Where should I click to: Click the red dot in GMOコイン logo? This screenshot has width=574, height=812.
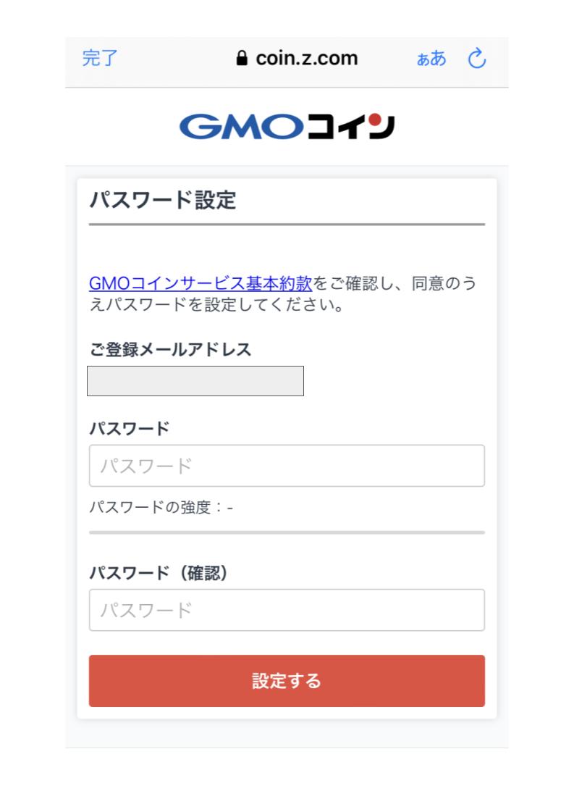point(376,120)
